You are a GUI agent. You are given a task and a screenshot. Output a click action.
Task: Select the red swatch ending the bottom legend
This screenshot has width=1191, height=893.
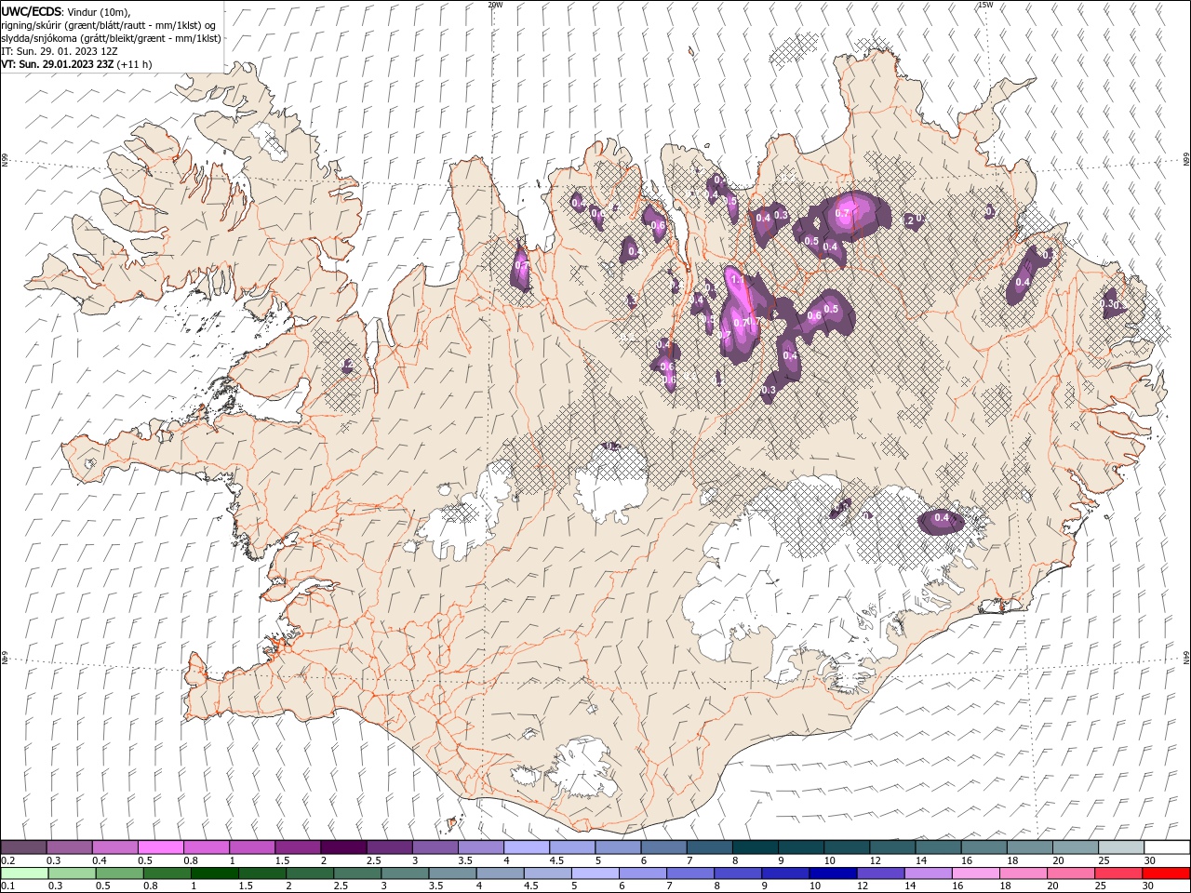click(1167, 873)
